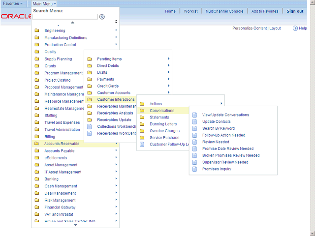
Task: Click the Sign out link
Action: [x=295, y=11]
